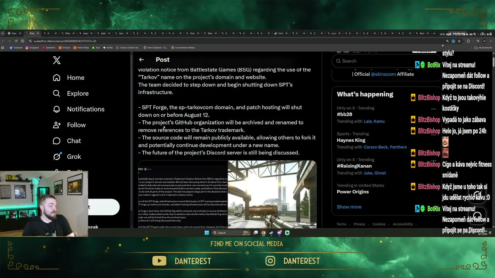495x278 pixels.
Task: Open the Prime Video bookmark
Action: tap(81, 48)
